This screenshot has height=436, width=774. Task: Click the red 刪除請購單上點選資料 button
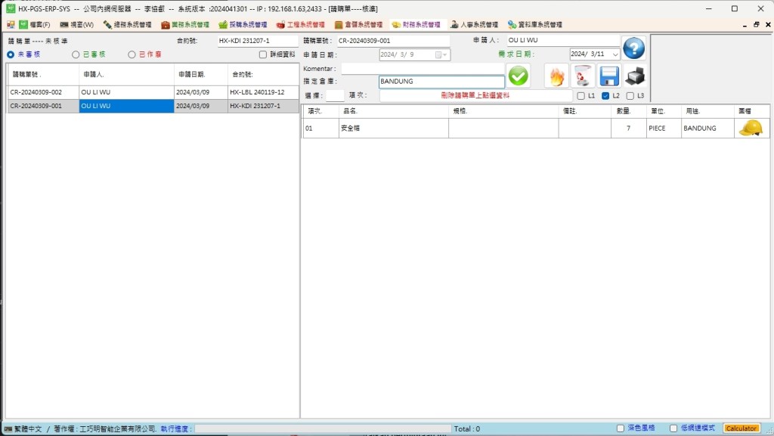pos(475,96)
